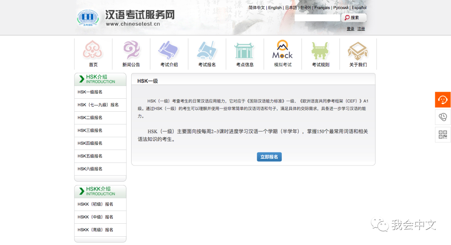Screen dimensions: 451x245
Task: Select HSK六级报名 in sidebar
Action: pos(100,169)
